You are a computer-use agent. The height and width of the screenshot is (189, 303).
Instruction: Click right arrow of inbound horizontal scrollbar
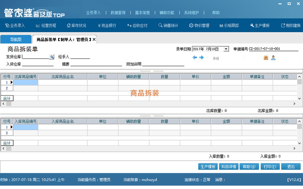pos(294,148)
